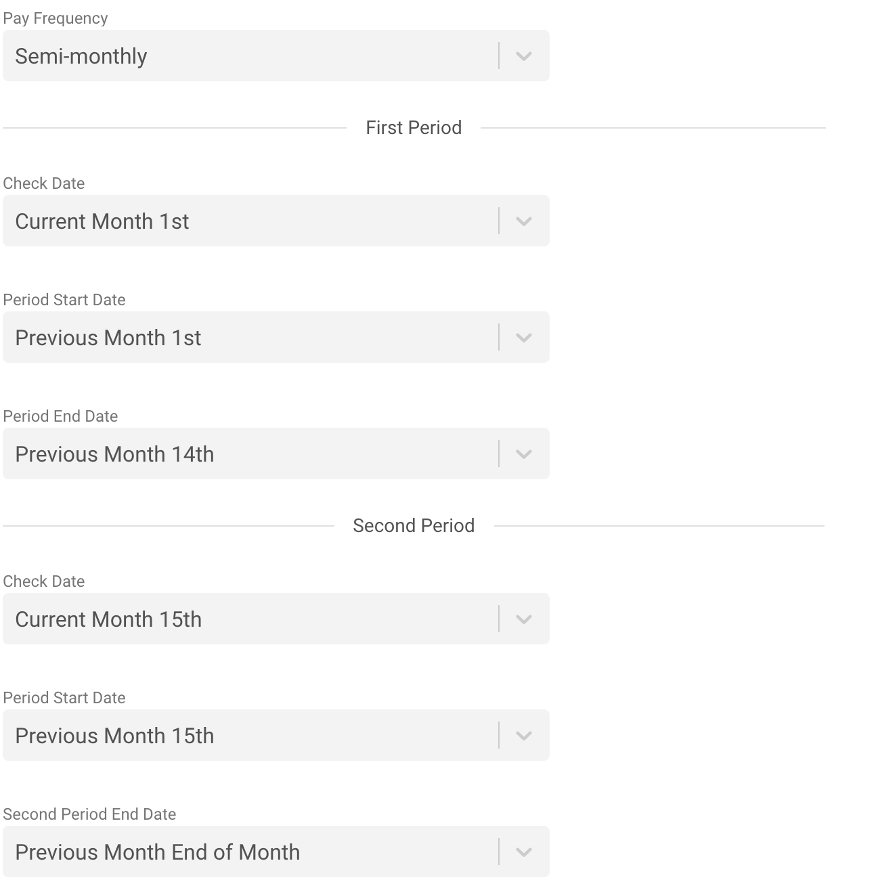The image size is (880, 884).
Task: Expand the Previous Month End of Month selector
Action: (250, 852)
